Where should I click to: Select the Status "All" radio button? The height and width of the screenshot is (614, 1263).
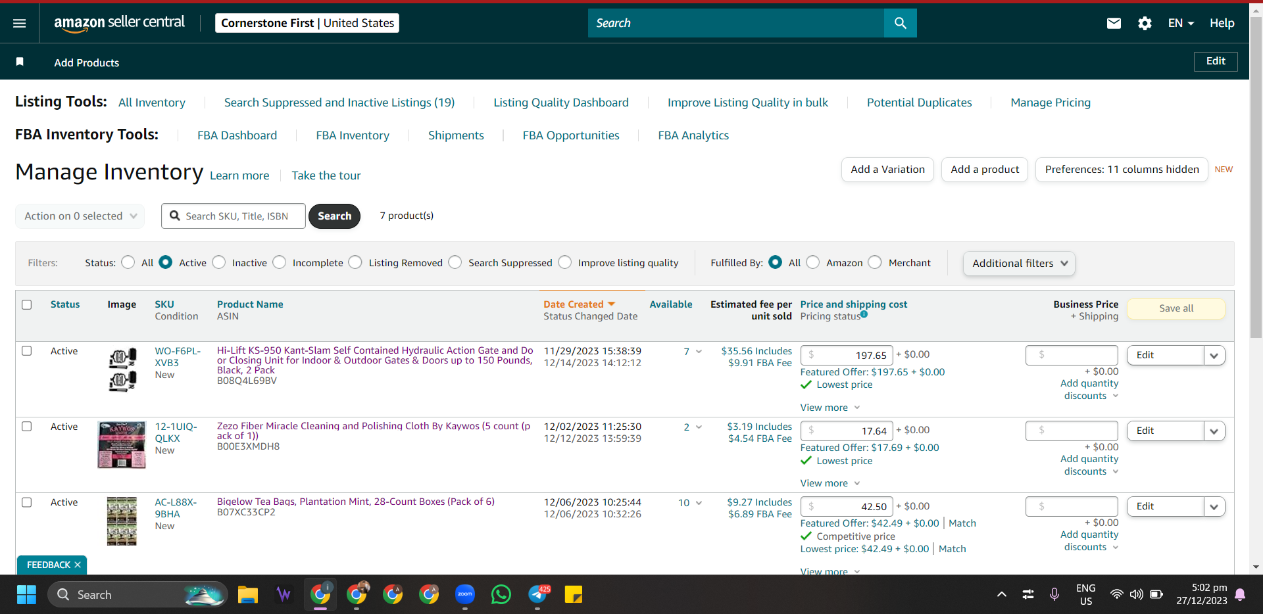click(128, 262)
